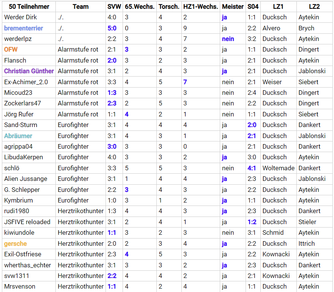Screen dimensions: 334x292
Task: Click the 'Team' column header
Action: (80, 6)
